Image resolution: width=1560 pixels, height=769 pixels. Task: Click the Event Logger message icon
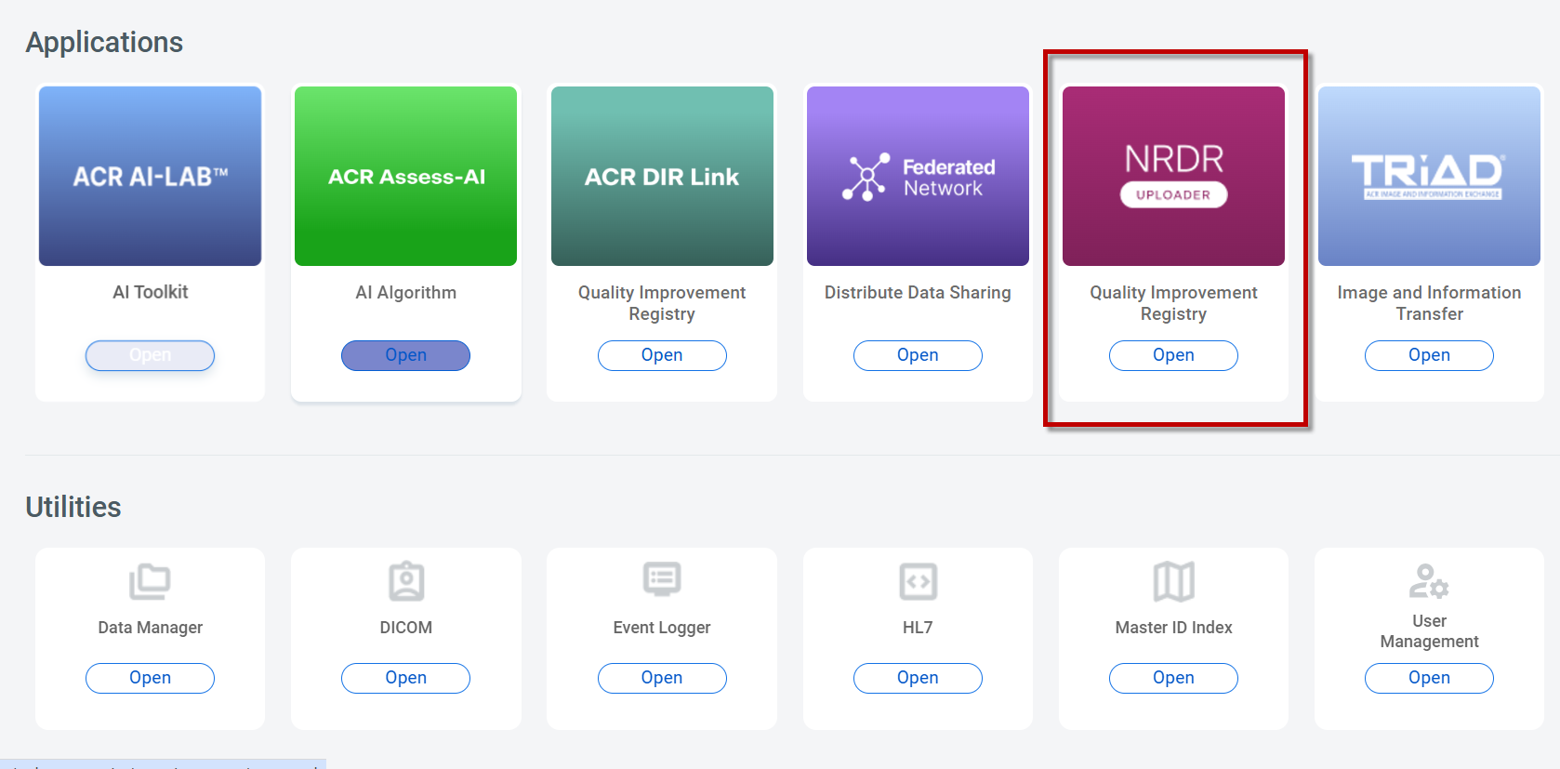click(x=662, y=579)
